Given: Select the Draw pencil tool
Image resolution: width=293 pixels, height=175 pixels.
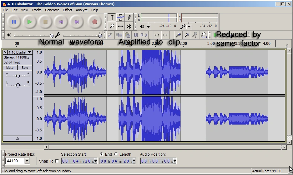Looking at the screenshot, I should (x=129, y=18).
